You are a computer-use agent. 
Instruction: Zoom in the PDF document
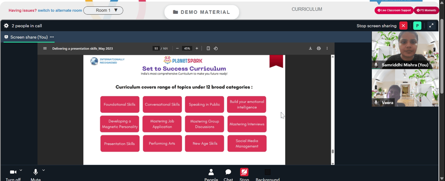pyautogui.click(x=197, y=48)
